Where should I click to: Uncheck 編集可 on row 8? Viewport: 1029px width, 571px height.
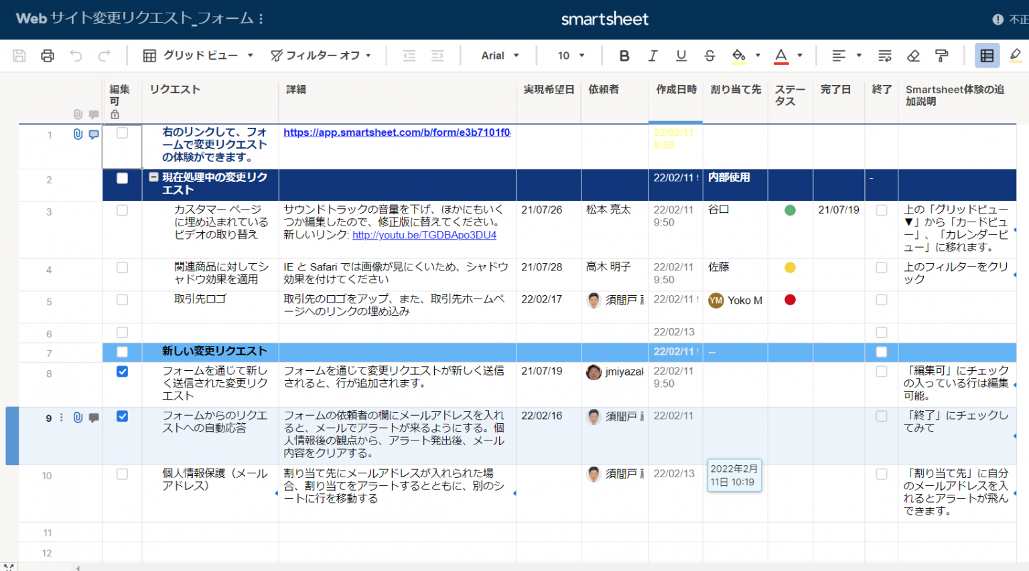tap(122, 372)
